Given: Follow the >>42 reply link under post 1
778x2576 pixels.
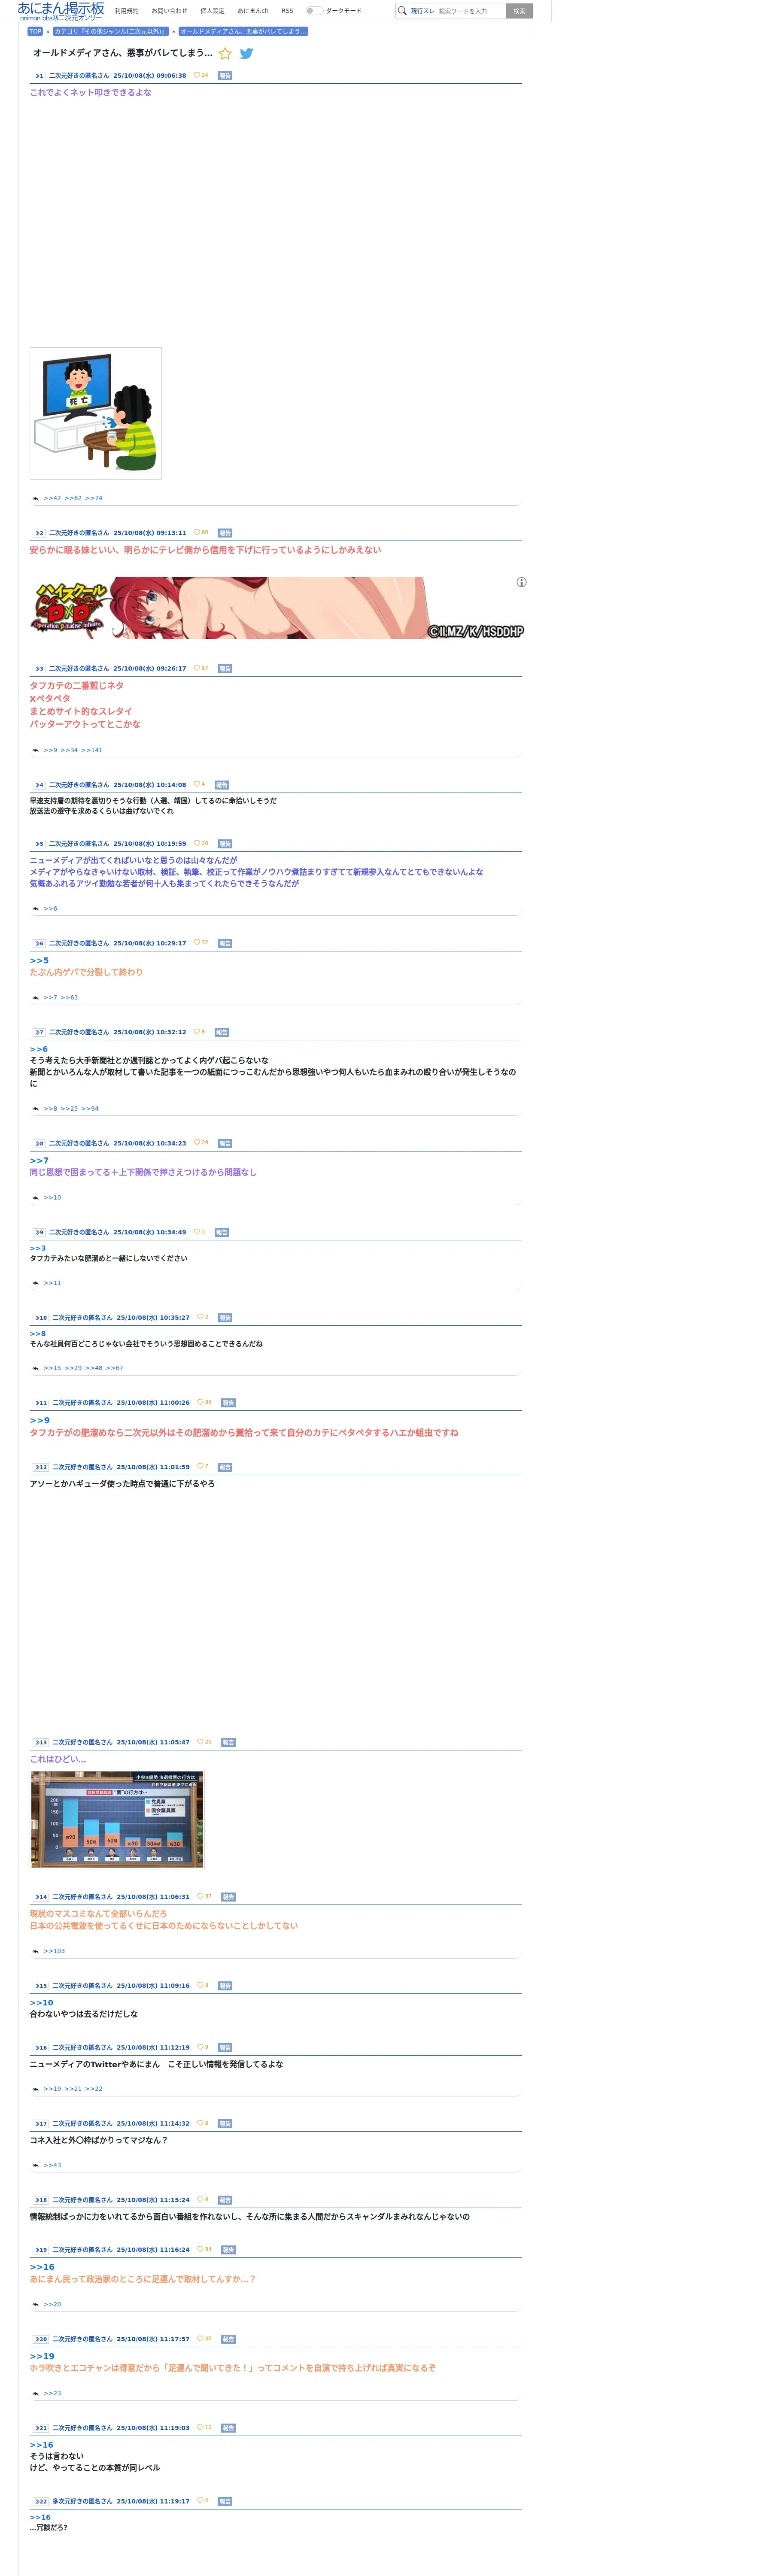Looking at the screenshot, I should tap(52, 498).
